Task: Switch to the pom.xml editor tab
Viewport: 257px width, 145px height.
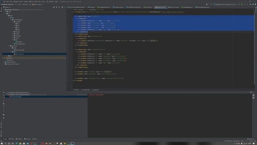Action: (x=76, y=7)
